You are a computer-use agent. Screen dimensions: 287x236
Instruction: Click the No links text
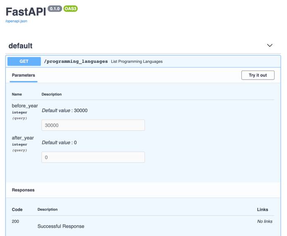pos(265,222)
